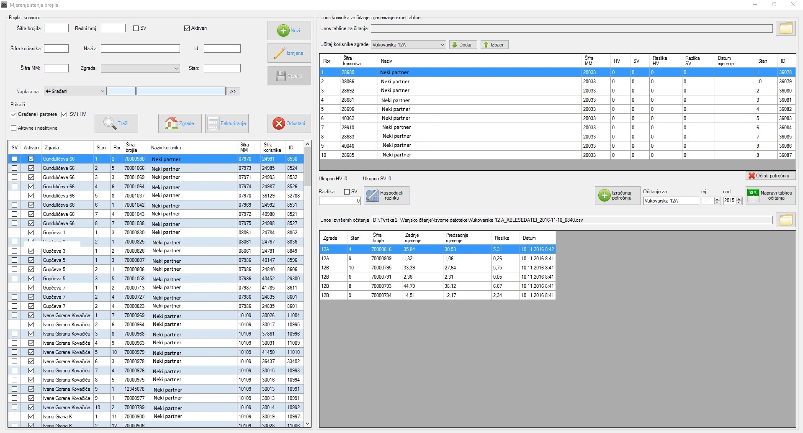The width and height of the screenshot is (803, 433).
Task: Click Izbaci with green up arrow
Action: tap(494, 45)
